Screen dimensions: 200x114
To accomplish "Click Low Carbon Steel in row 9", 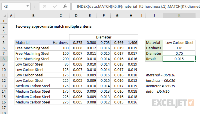I will (x=33, y=64).
